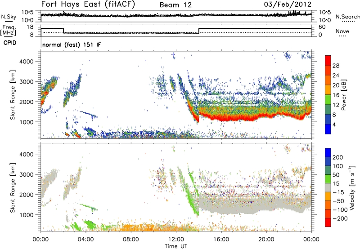This screenshot has width=360, height=249.
Task: Click the velocity panel 'Slant Range [km]' label
Action: click(x=13, y=188)
